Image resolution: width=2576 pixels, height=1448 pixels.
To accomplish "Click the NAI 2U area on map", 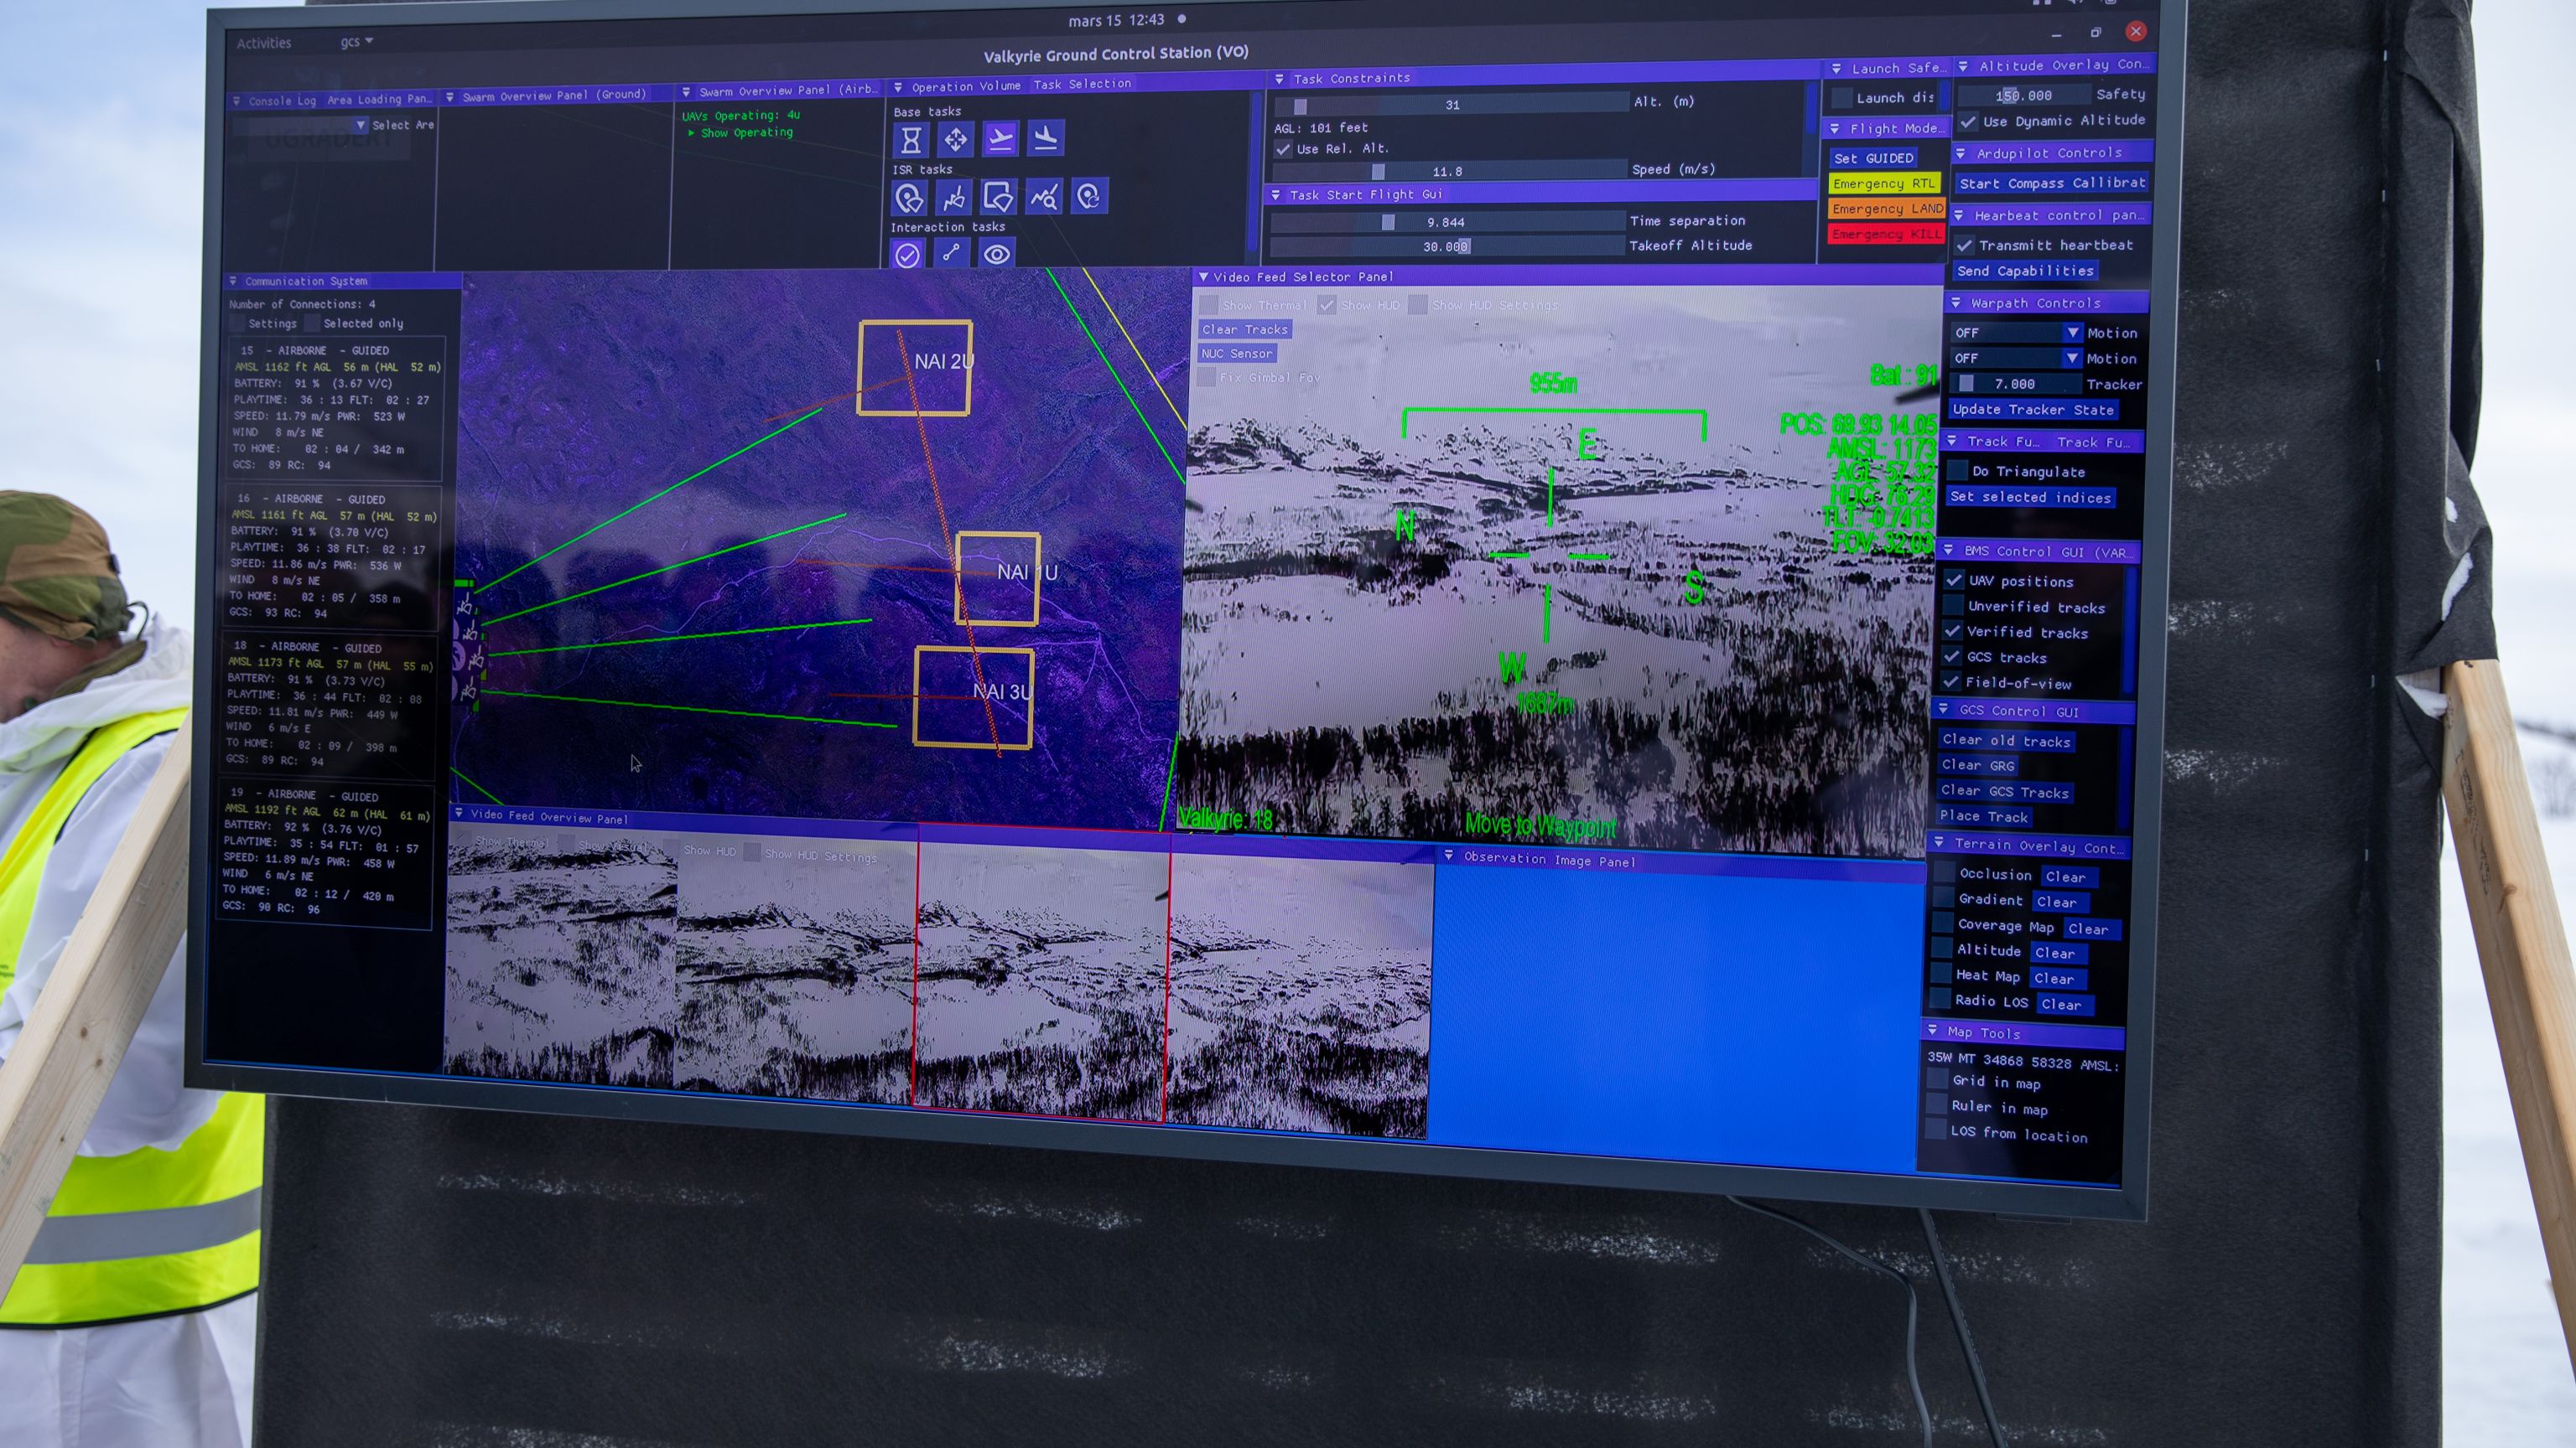I will (x=914, y=367).
